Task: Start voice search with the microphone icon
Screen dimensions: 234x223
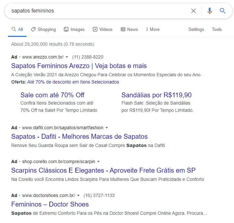Action: 210,11
